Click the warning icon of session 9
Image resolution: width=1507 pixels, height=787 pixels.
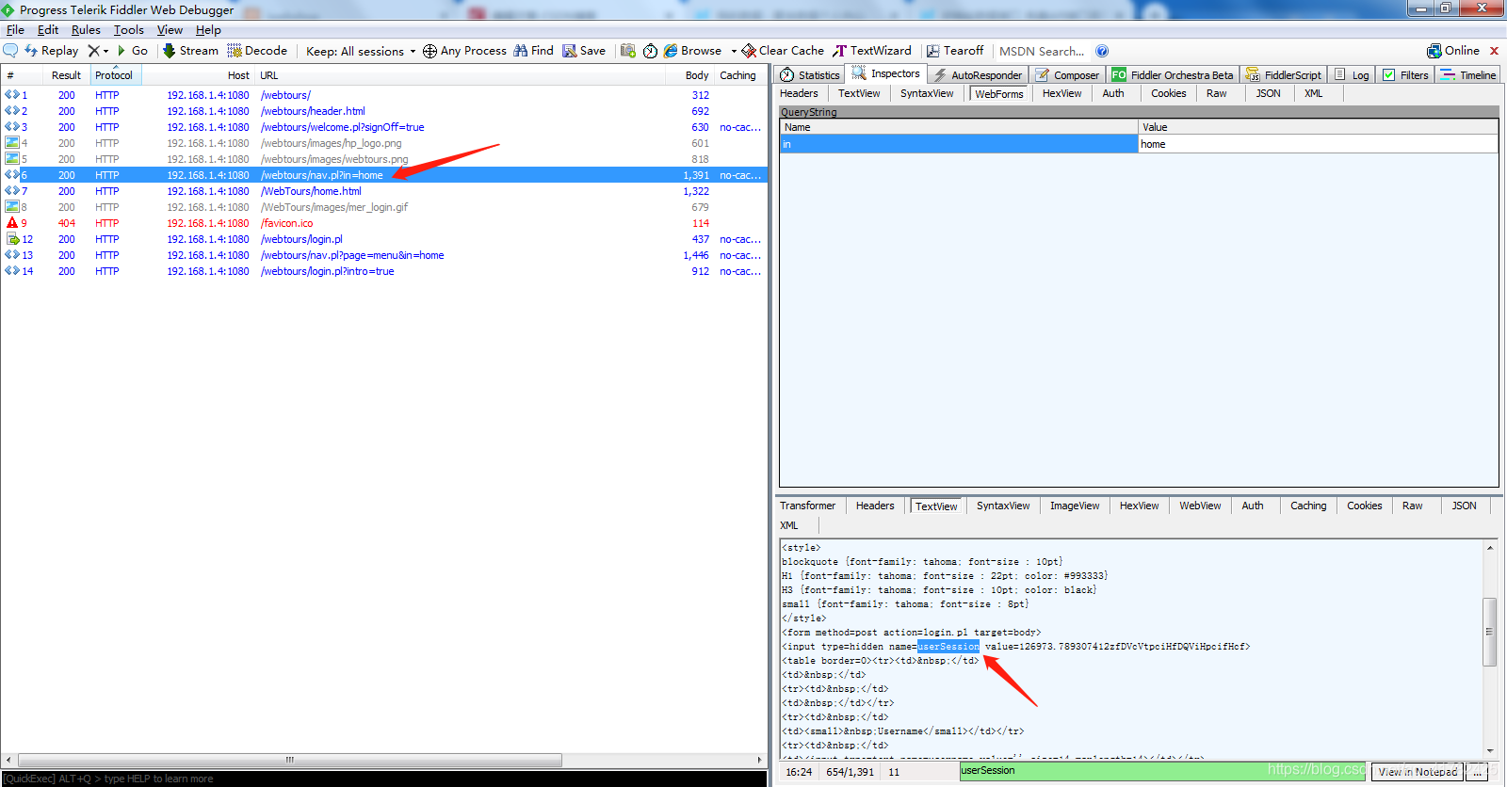click(x=11, y=223)
